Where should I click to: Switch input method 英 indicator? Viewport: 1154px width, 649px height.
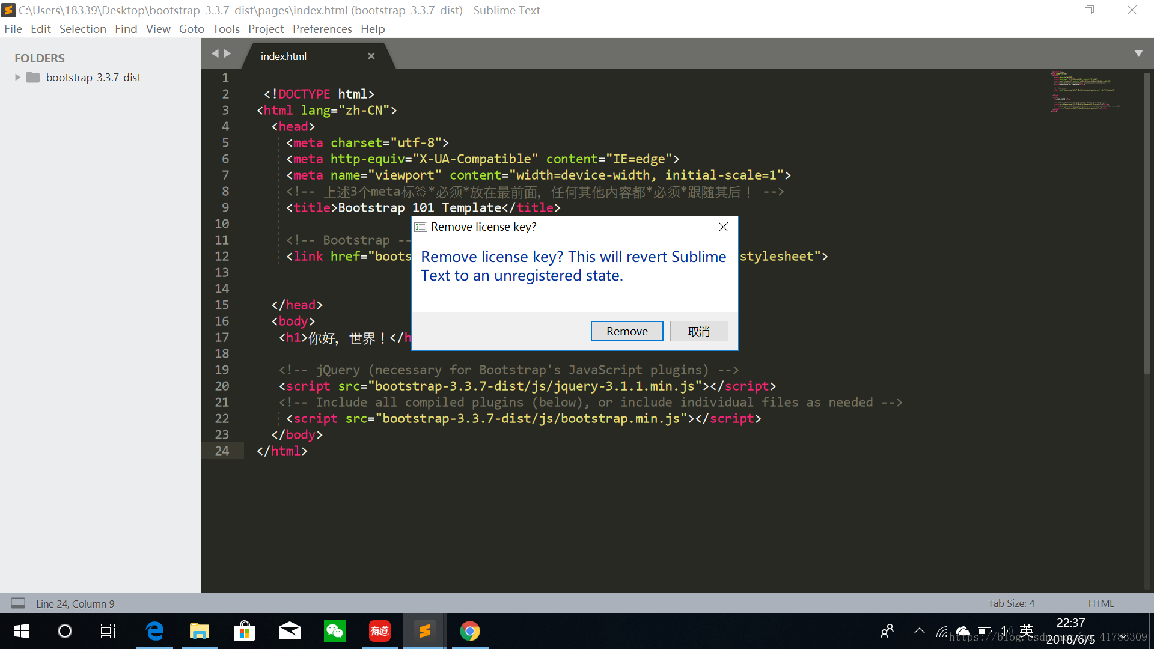click(x=1027, y=631)
